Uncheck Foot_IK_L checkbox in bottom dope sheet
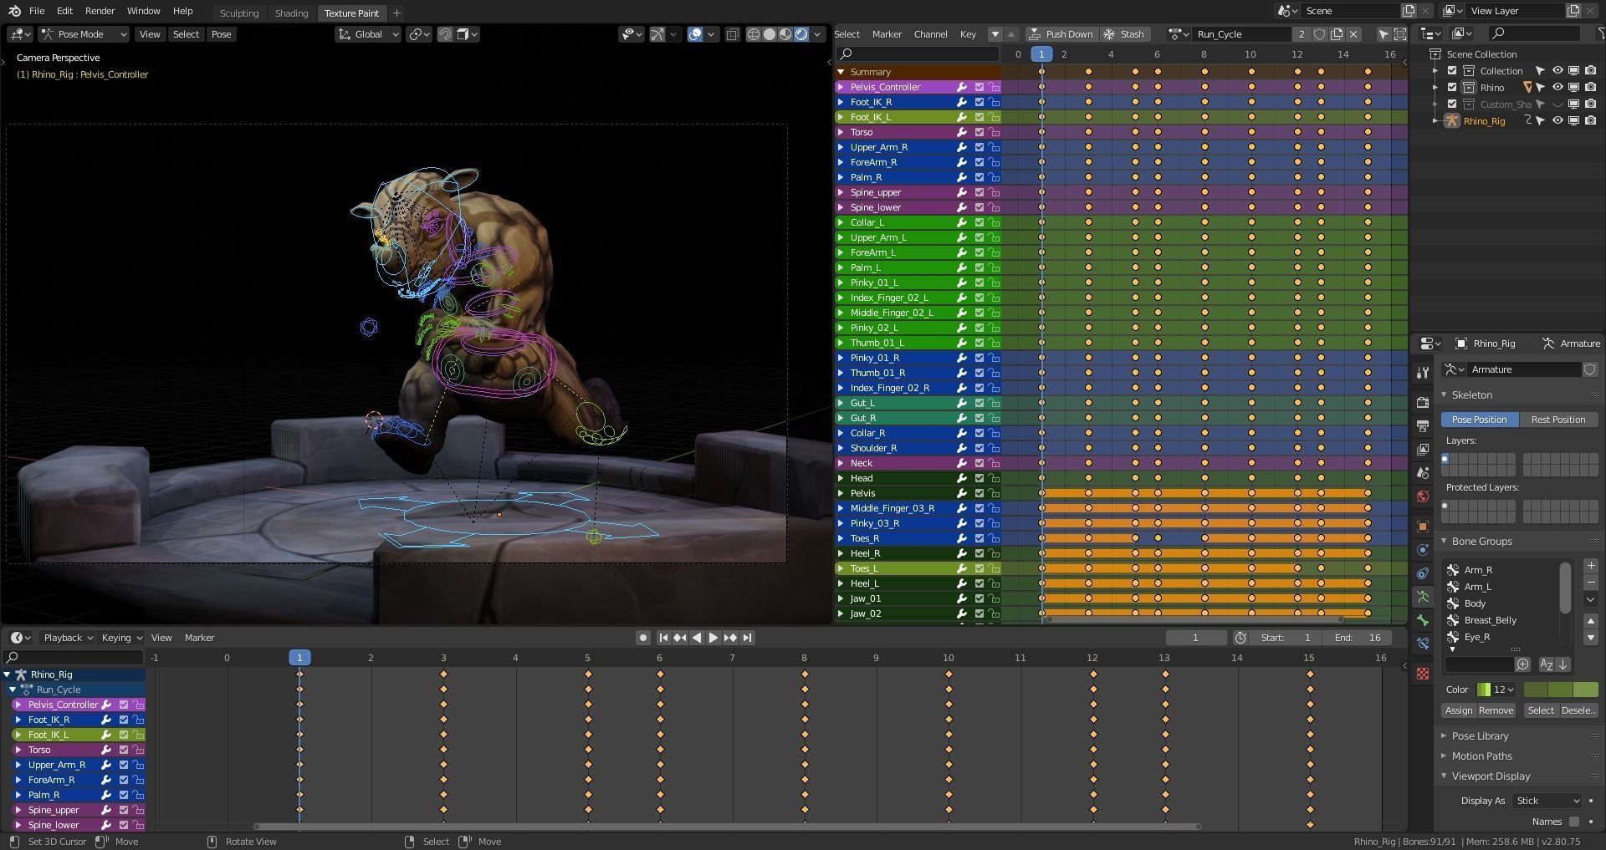This screenshot has height=850, width=1606. [124, 735]
